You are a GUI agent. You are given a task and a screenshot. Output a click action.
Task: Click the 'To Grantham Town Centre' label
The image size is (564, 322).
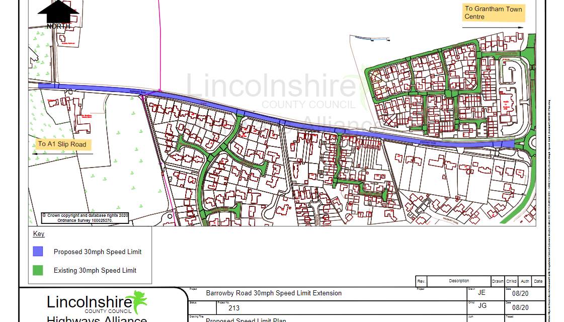(494, 13)
